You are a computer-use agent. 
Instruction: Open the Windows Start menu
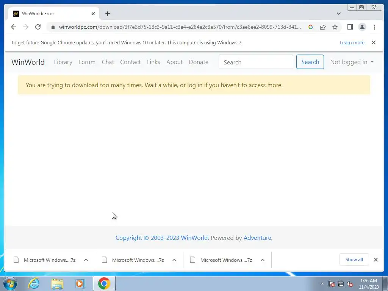10,283
